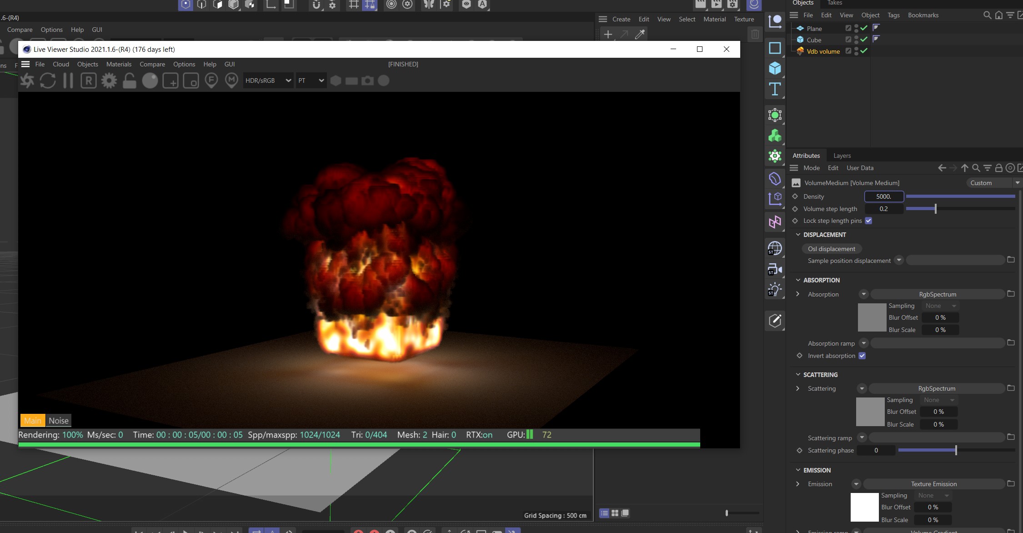Select the Text spline tool icon
This screenshot has height=533, width=1023.
click(x=775, y=89)
